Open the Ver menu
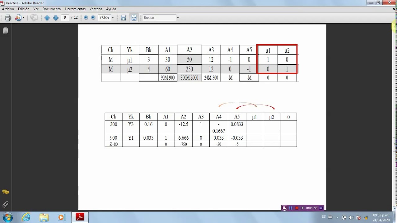This screenshot has width=397, height=223. click(36, 9)
